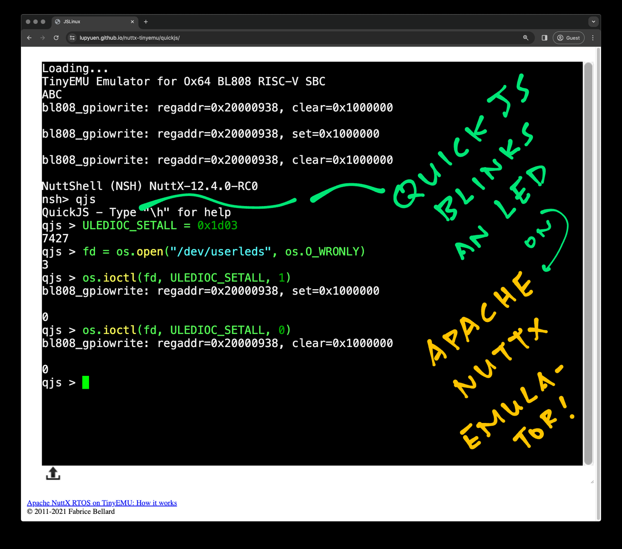Click the terminal at the green cursor
The image size is (622, 549).
(85, 383)
